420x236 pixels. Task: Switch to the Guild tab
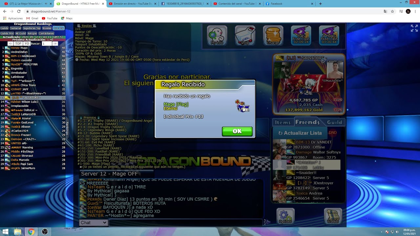click(334, 122)
